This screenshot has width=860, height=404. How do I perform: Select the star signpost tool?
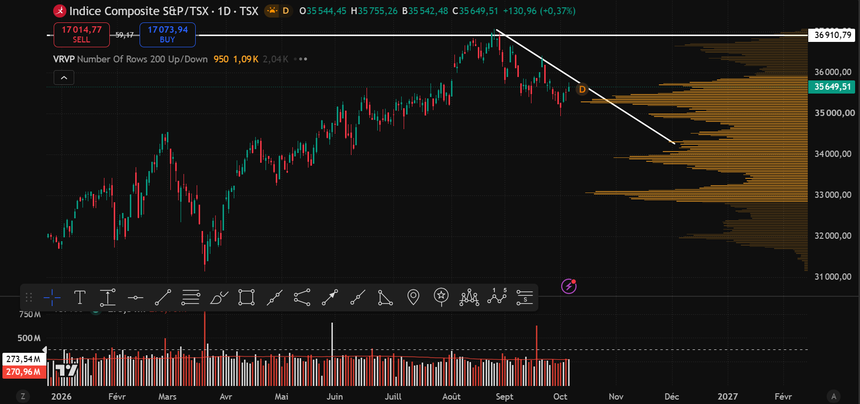coord(441,297)
